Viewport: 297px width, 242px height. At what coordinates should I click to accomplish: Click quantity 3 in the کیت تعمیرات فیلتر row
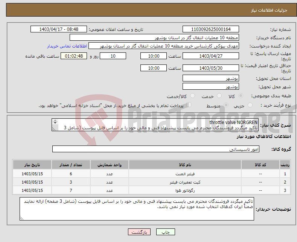[71, 182]
